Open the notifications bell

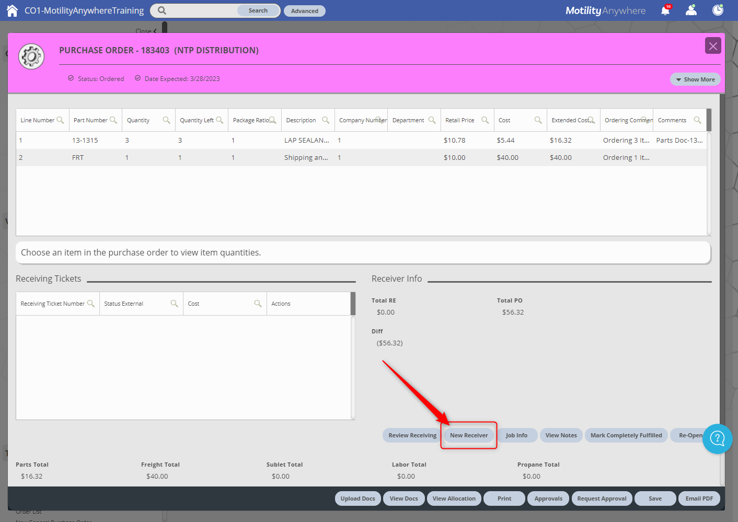(665, 10)
